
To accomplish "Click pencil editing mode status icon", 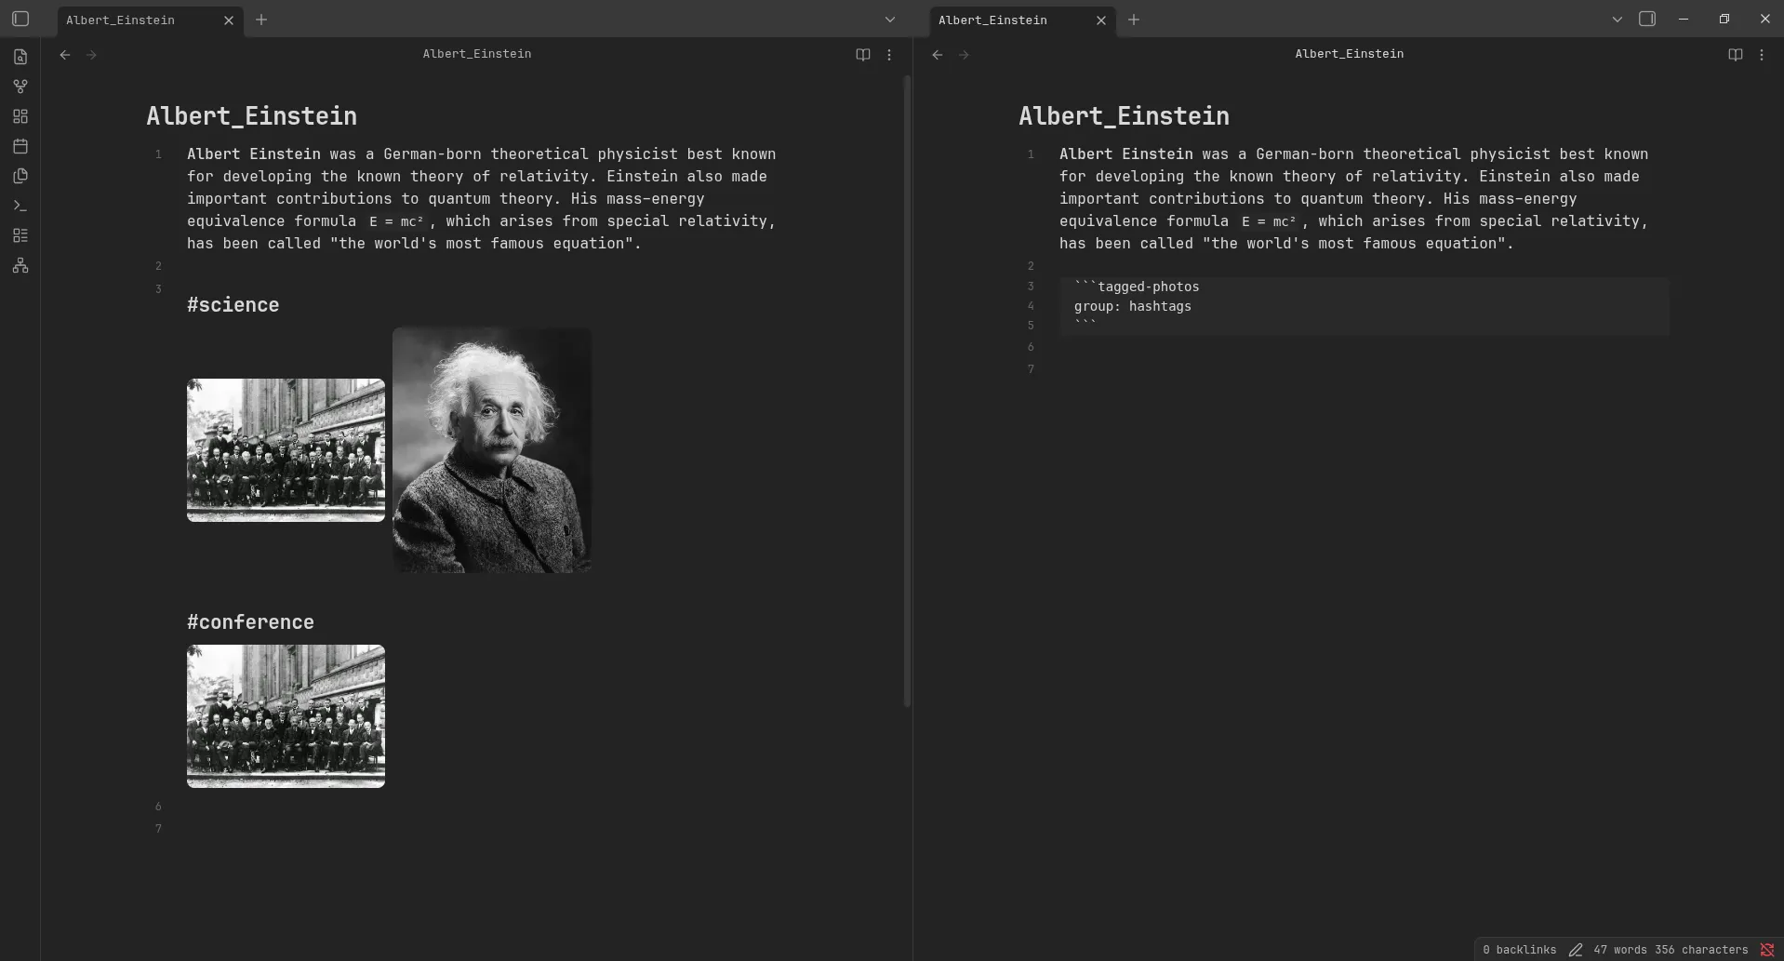I will pos(1576,950).
